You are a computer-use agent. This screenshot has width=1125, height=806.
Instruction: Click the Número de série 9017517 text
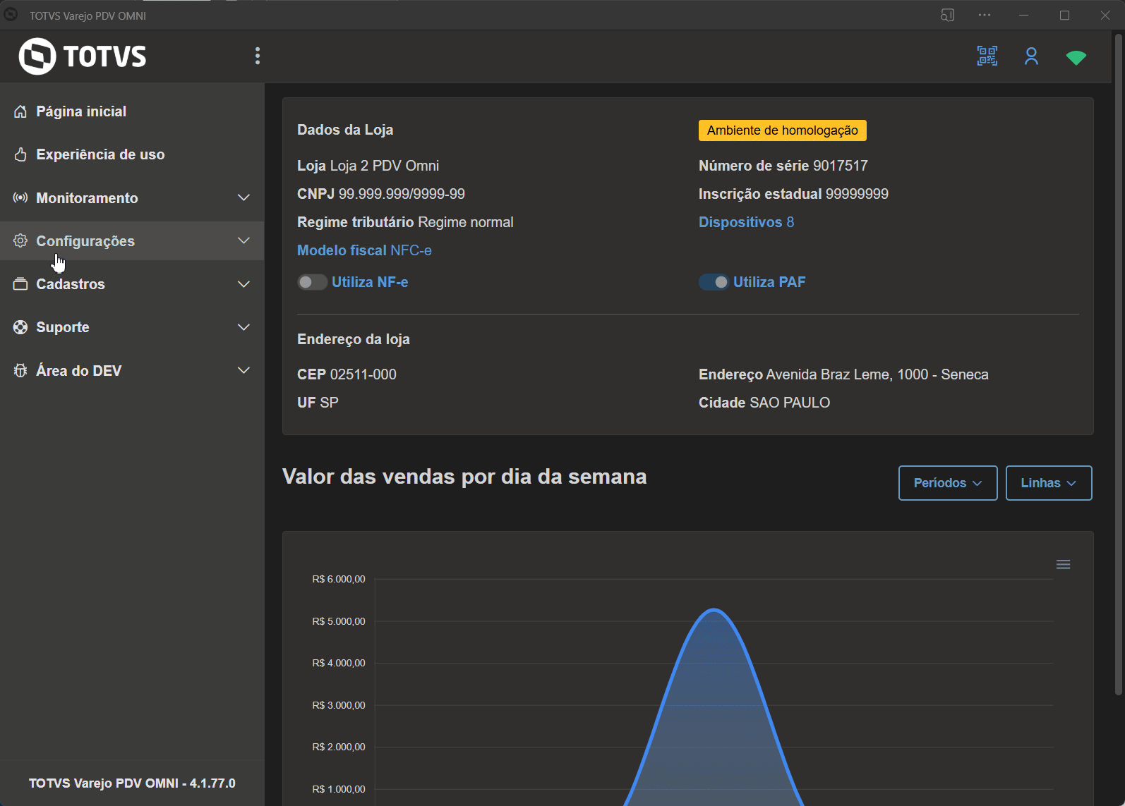point(783,166)
